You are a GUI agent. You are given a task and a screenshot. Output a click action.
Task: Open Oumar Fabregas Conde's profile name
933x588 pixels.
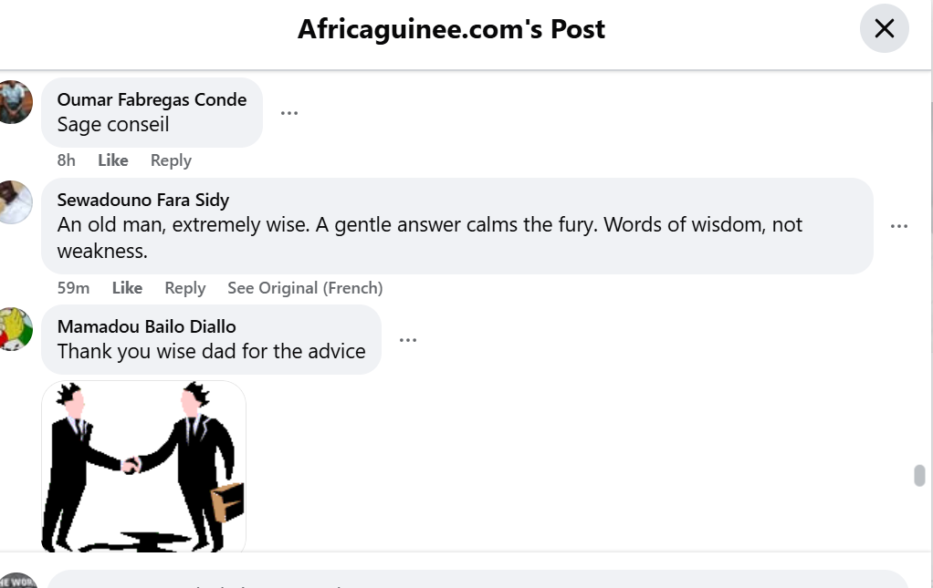pos(152,99)
